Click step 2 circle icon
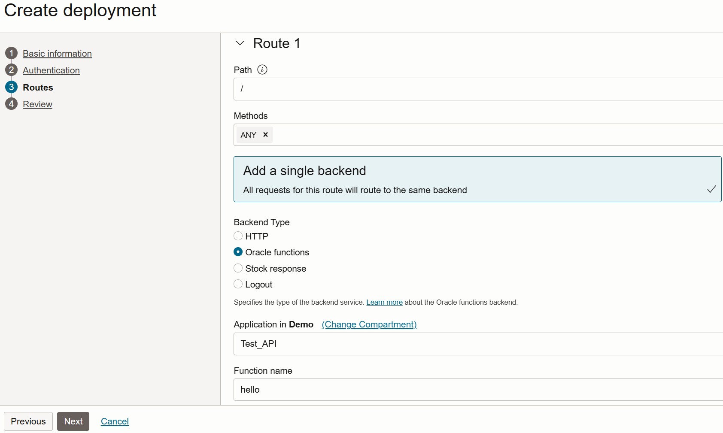This screenshot has height=433, width=723. click(12, 70)
